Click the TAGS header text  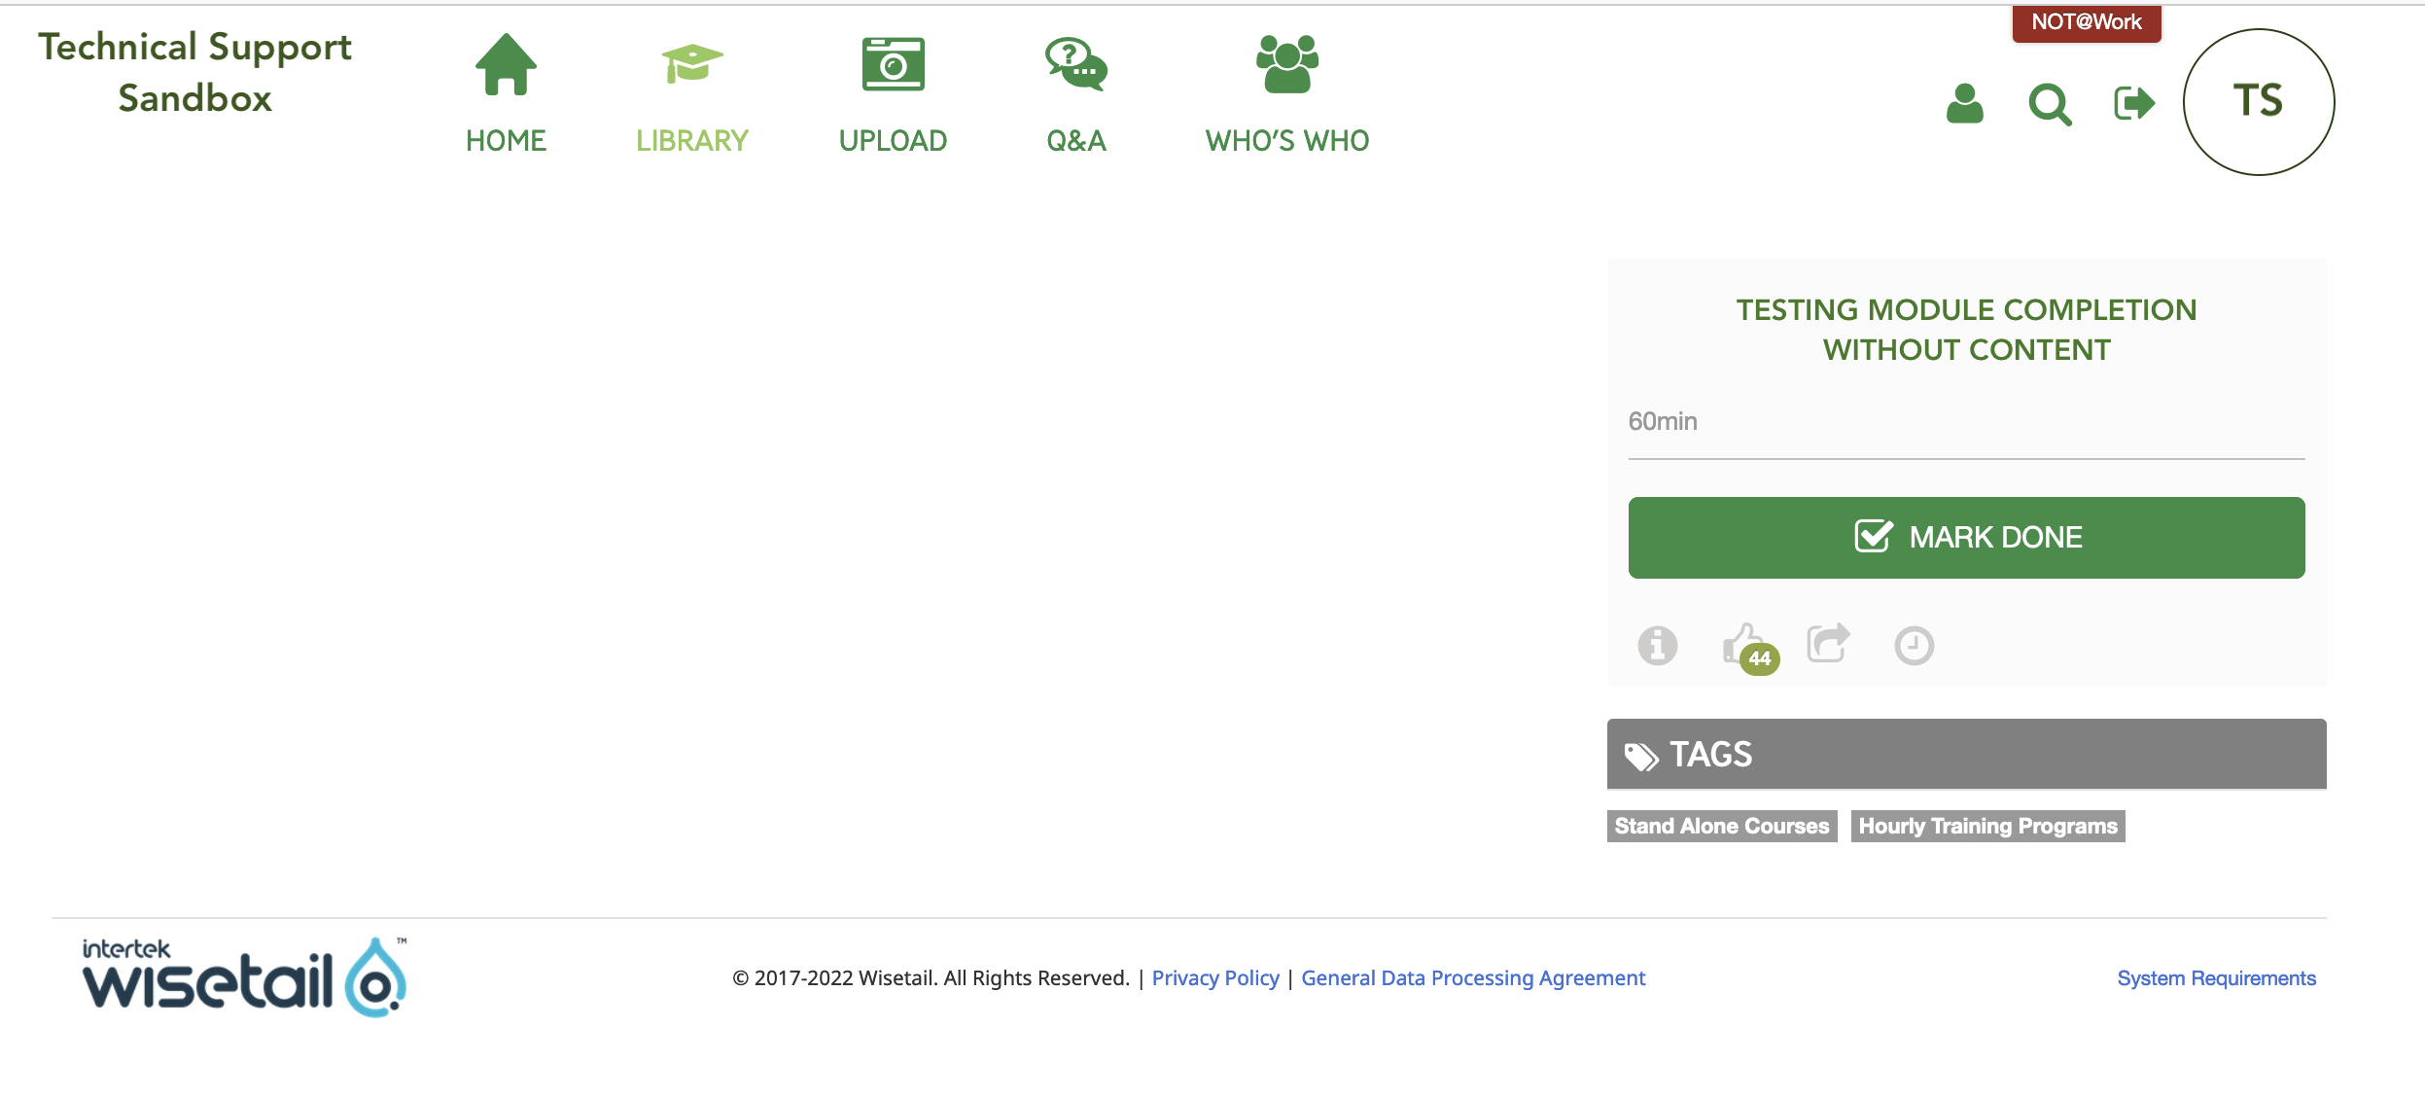pyautogui.click(x=1710, y=755)
